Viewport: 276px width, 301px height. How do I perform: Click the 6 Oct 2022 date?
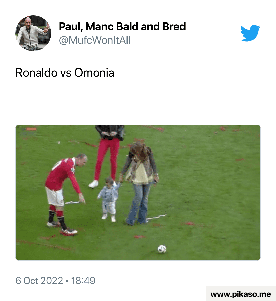39,281
